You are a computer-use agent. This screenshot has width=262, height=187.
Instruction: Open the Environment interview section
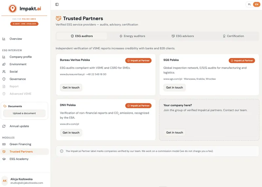[24, 64]
